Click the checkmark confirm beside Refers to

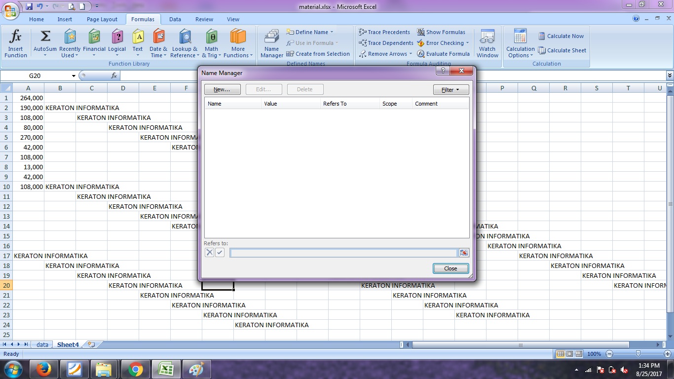point(220,253)
